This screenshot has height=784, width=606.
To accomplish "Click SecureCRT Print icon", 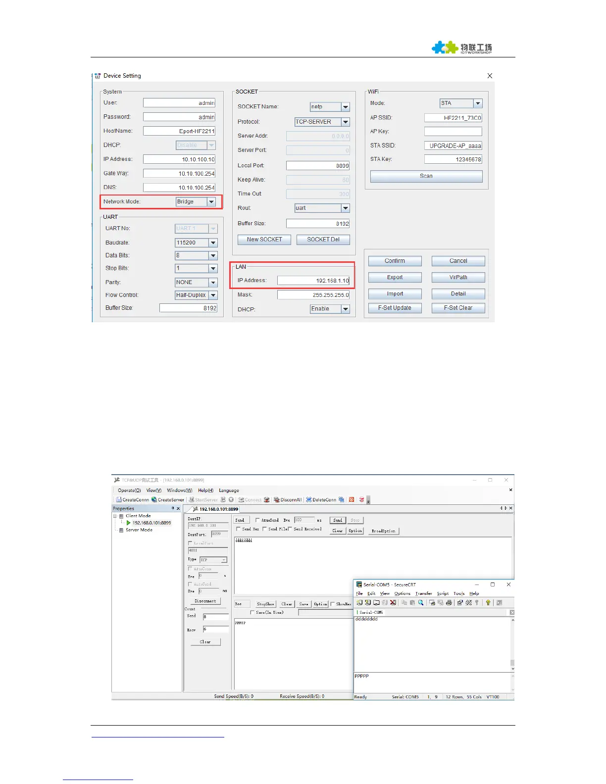I will pos(449,602).
